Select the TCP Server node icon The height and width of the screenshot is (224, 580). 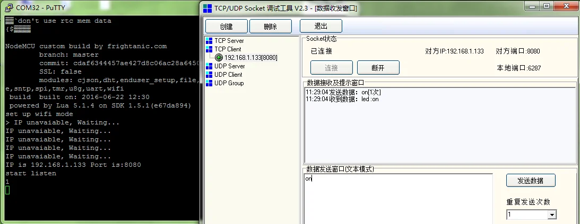[209, 41]
